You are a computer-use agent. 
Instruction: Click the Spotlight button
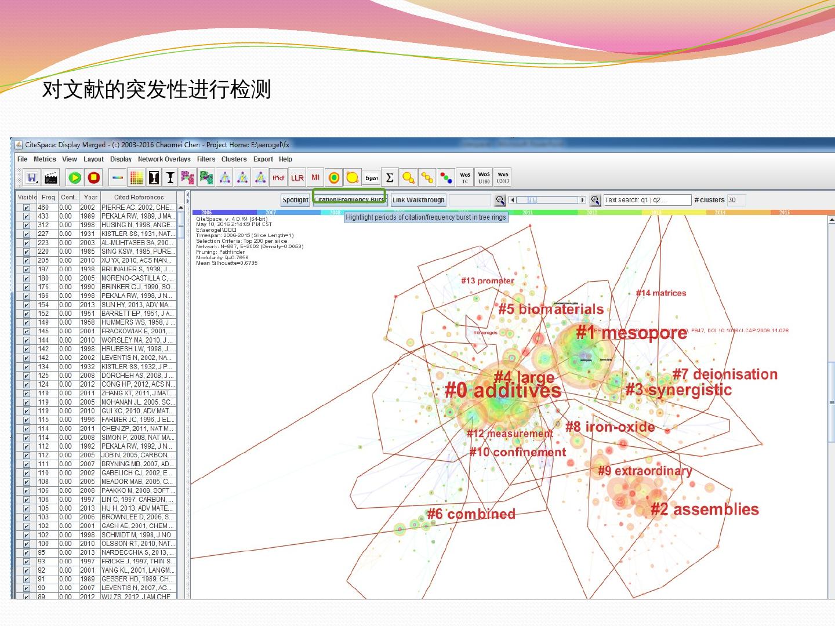(295, 200)
